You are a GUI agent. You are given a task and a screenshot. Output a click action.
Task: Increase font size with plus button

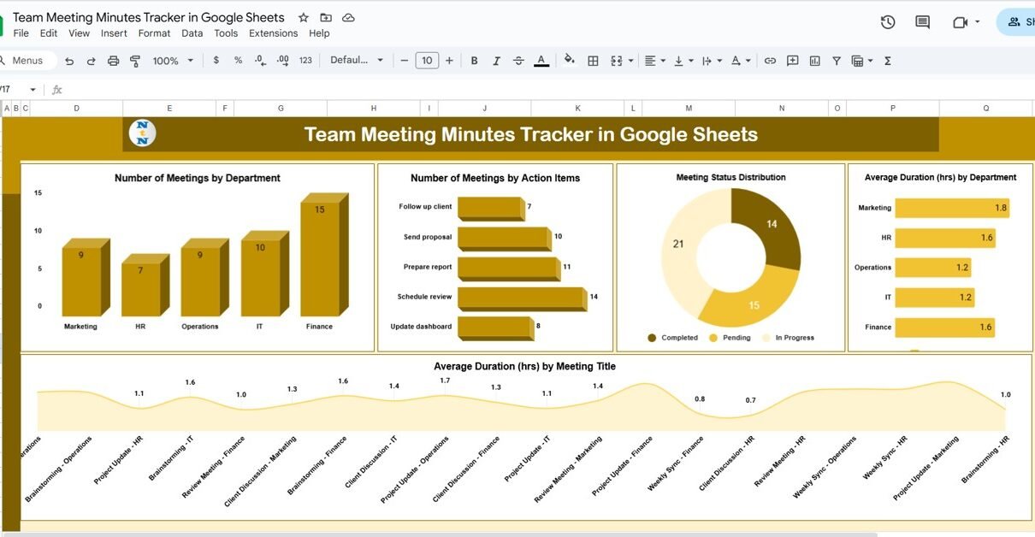tap(449, 60)
